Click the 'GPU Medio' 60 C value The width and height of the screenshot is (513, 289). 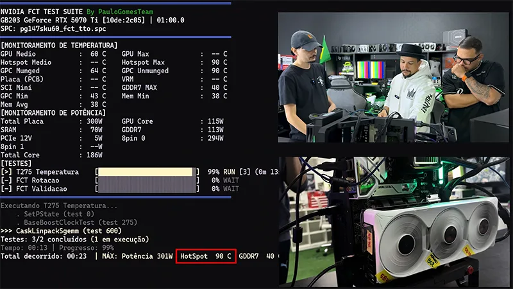pyautogui.click(x=98, y=54)
